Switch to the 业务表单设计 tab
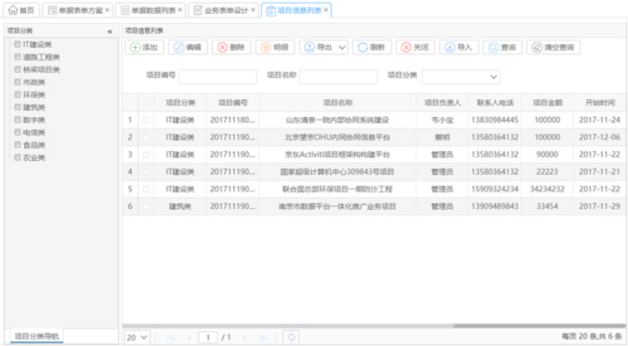 click(222, 10)
